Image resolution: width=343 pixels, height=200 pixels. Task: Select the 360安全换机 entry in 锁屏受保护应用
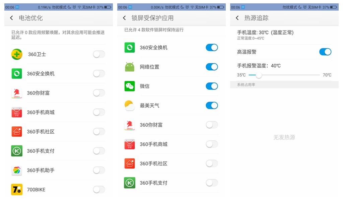pos(171,48)
